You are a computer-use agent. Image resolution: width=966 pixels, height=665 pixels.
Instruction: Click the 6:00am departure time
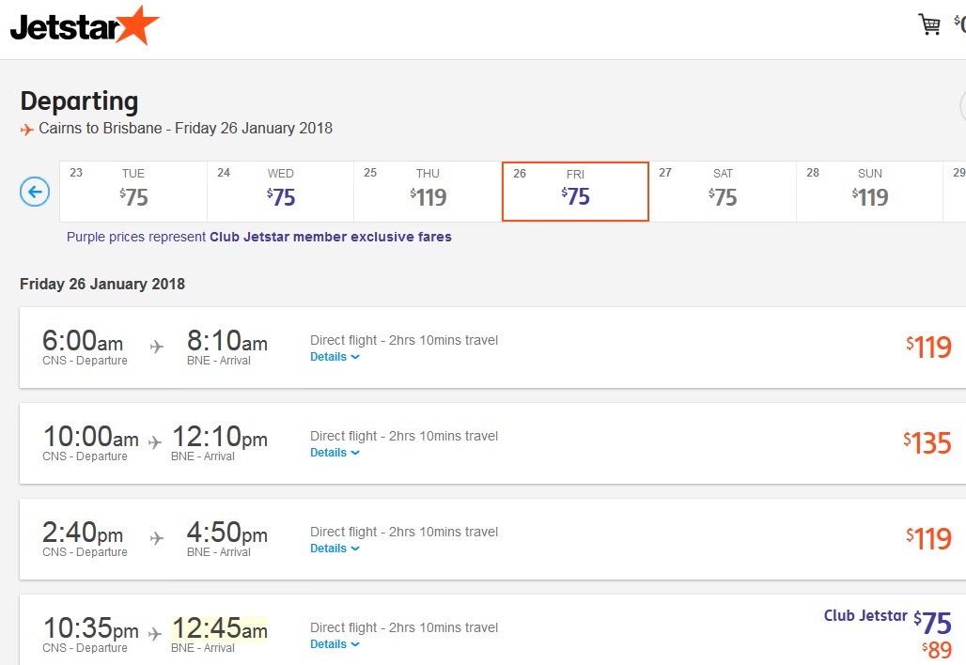coord(83,341)
